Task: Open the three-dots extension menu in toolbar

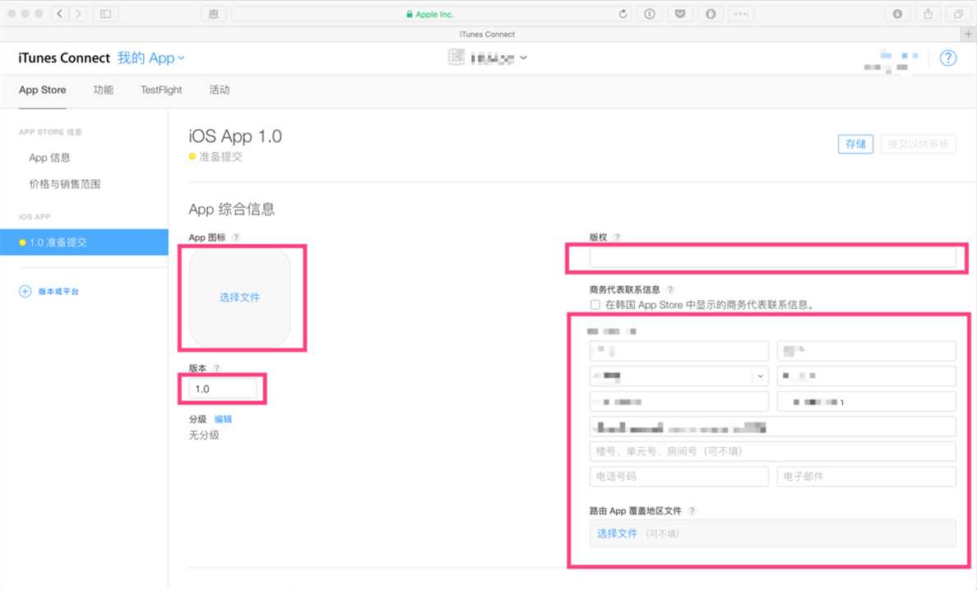Action: pos(741,14)
